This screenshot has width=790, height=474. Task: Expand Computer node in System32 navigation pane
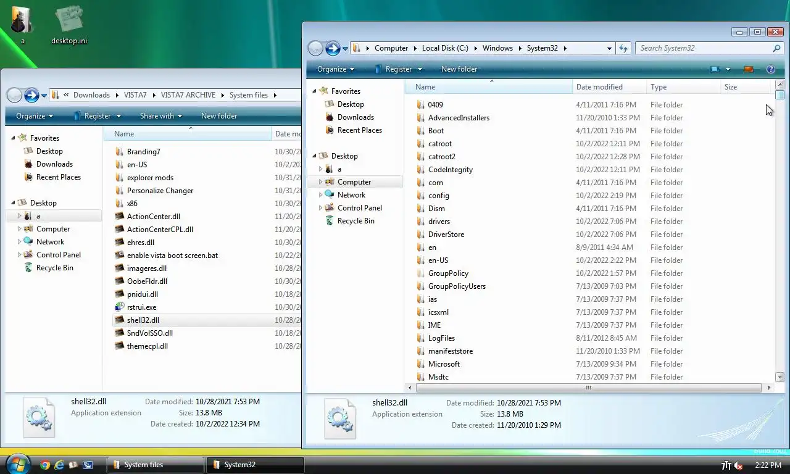320,182
